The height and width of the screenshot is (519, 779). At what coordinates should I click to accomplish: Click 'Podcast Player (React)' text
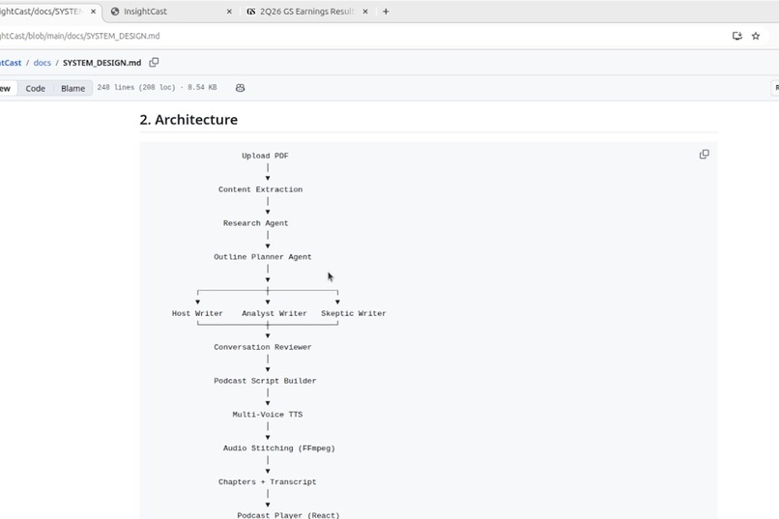pos(288,515)
